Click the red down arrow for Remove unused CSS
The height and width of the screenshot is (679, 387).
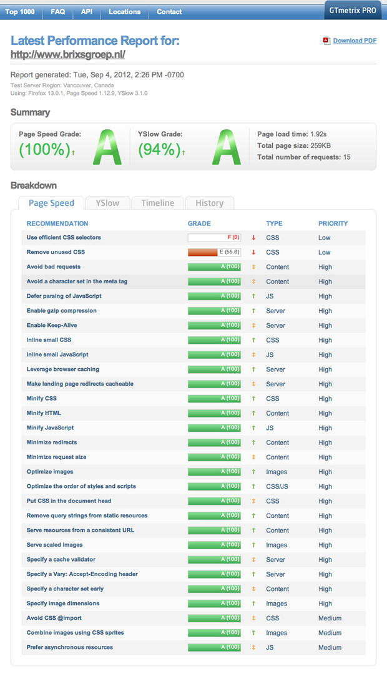coord(253,253)
